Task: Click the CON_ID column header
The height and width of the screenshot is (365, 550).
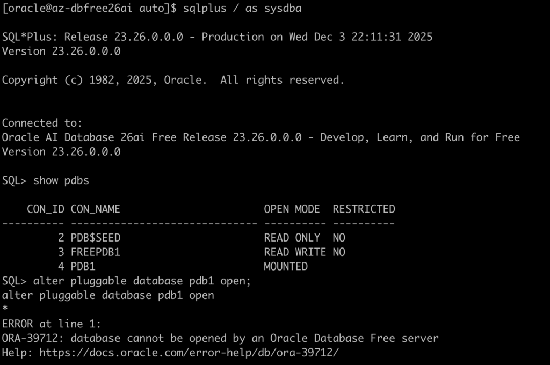Action: (x=46, y=209)
